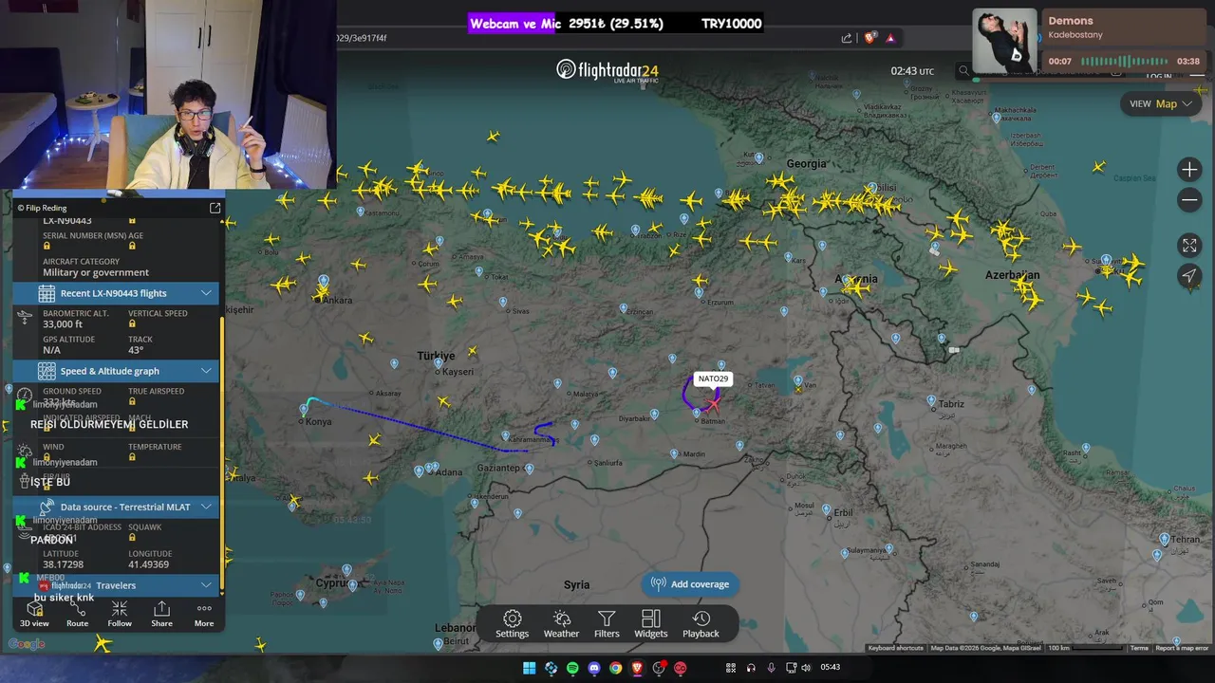1215x683 pixels.
Task: Click the Flightradar24 logo
Action: tap(607, 70)
